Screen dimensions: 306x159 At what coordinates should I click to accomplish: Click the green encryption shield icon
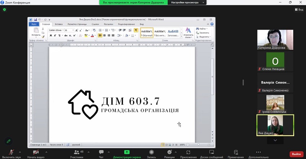point(5,10)
